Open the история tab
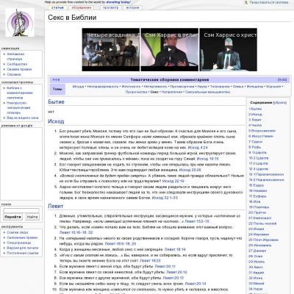This screenshot has height=294, width=294. click(132, 7)
